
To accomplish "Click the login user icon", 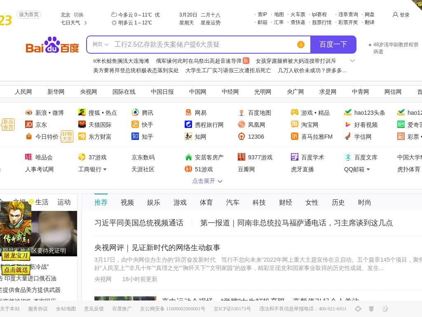I will (x=395, y=14).
